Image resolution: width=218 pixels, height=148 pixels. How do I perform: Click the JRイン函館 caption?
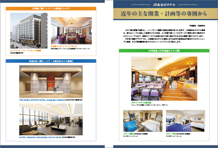pos(128,134)
